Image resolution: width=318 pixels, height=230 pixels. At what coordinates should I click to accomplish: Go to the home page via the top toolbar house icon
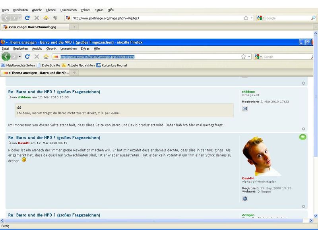pos(46,18)
